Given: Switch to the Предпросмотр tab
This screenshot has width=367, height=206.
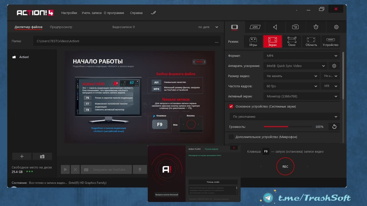Looking at the screenshot, I should tap(61, 27).
